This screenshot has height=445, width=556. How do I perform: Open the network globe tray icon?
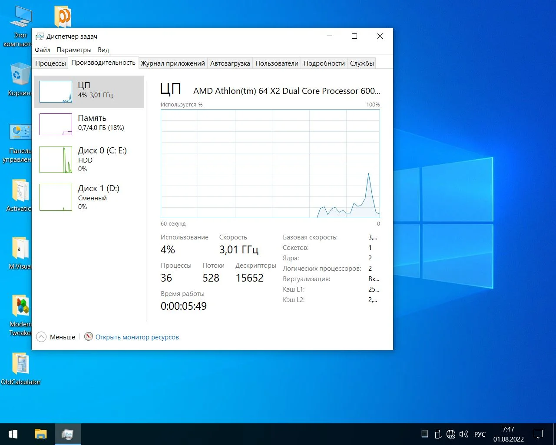(x=451, y=434)
